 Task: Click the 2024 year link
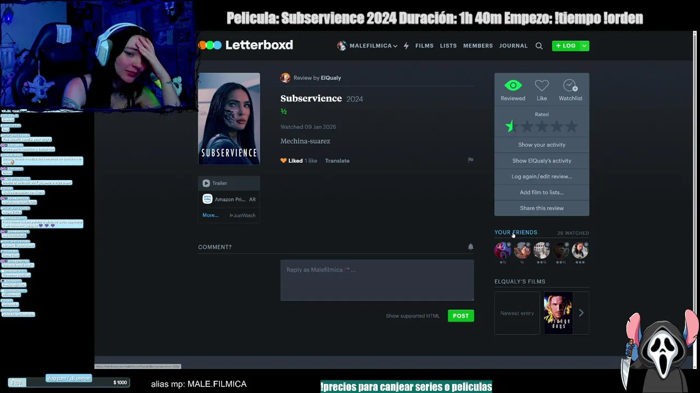coord(354,99)
